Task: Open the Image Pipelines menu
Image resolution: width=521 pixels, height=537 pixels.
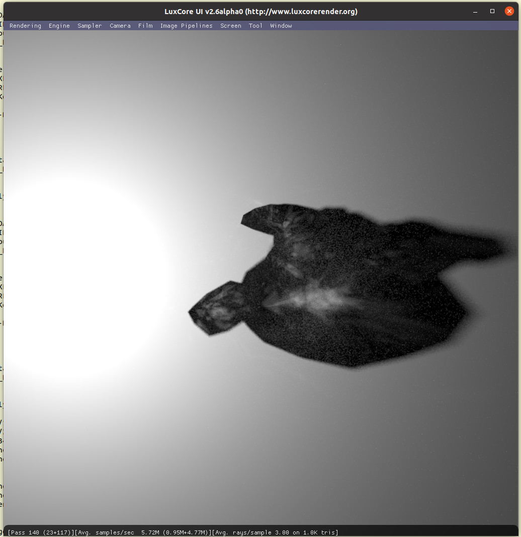Action: [x=186, y=26]
